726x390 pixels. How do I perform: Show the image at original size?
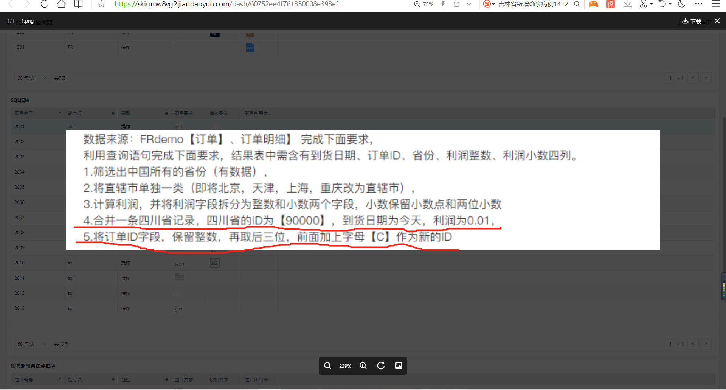tap(399, 365)
